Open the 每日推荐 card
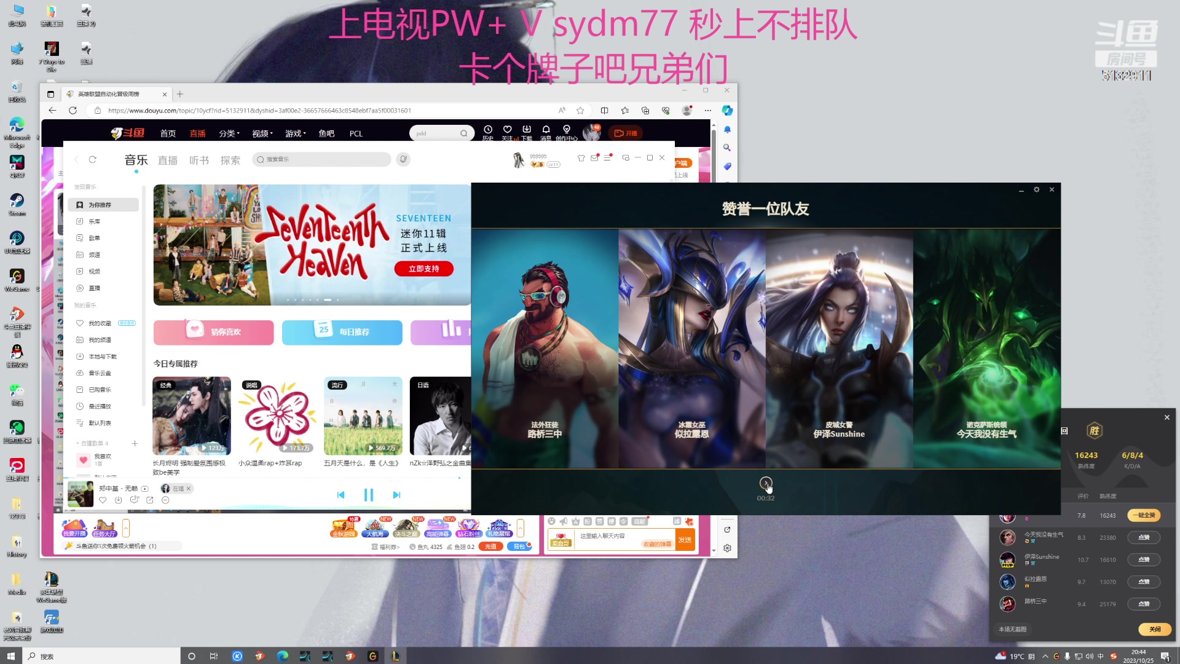The width and height of the screenshot is (1180, 664). [x=342, y=332]
